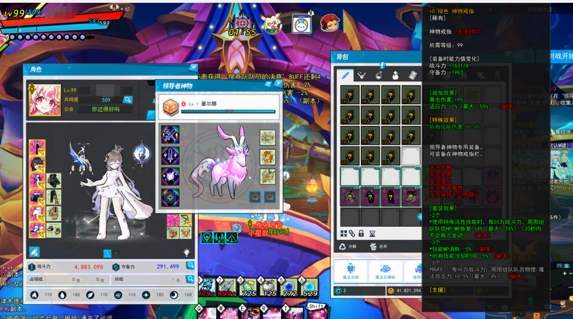Click the 丢弃 (discard) button in inventory
Image resolution: width=573 pixels, height=319 pixels.
(378, 247)
